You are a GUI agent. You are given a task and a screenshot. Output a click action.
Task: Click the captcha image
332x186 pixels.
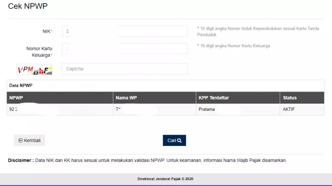point(34,70)
